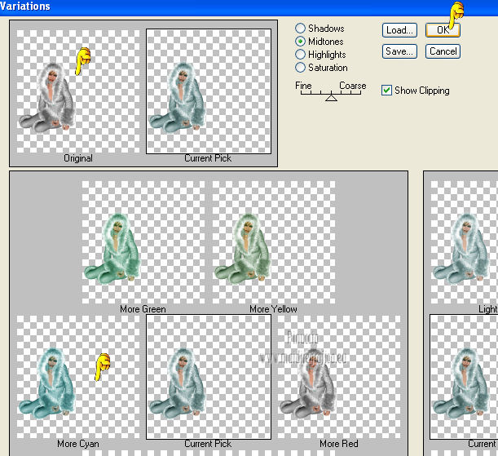The height and width of the screenshot is (456, 498).
Task: Click the Fine/Coarse slider triangle handle
Action: [331, 98]
